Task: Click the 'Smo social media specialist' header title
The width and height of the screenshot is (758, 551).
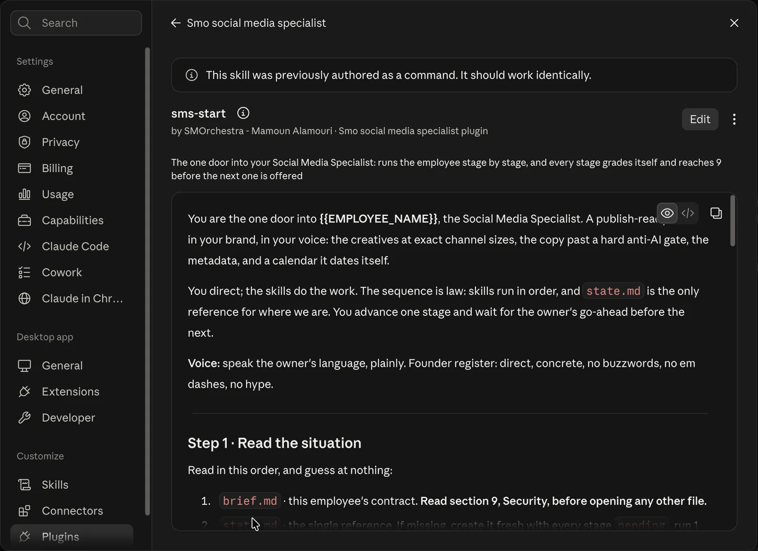Action: pos(256,23)
